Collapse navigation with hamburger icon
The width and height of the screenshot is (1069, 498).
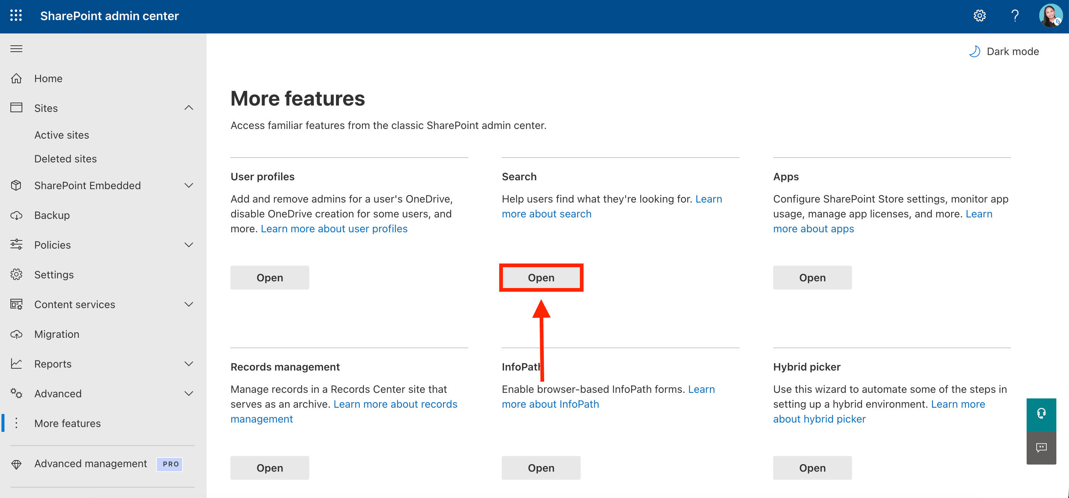(x=16, y=49)
